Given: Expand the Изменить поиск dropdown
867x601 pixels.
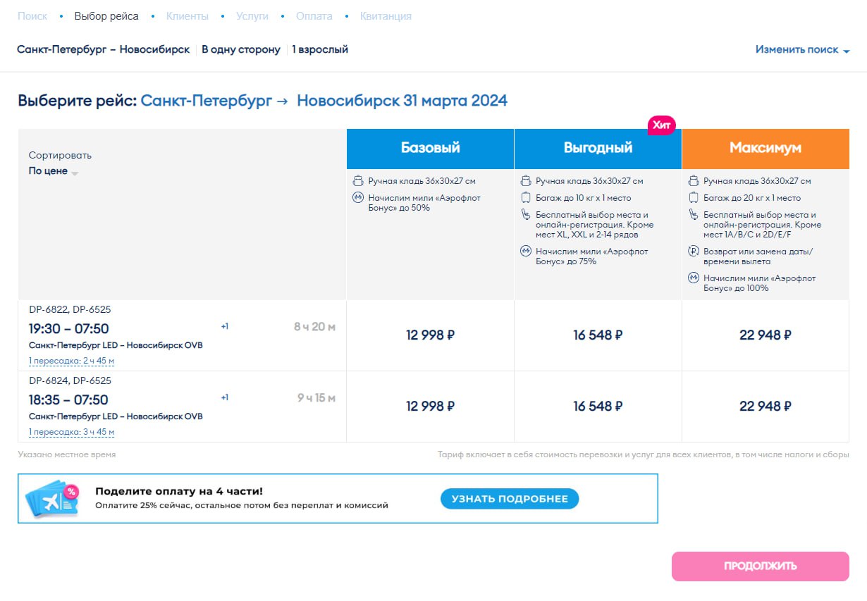Looking at the screenshot, I should (x=802, y=50).
